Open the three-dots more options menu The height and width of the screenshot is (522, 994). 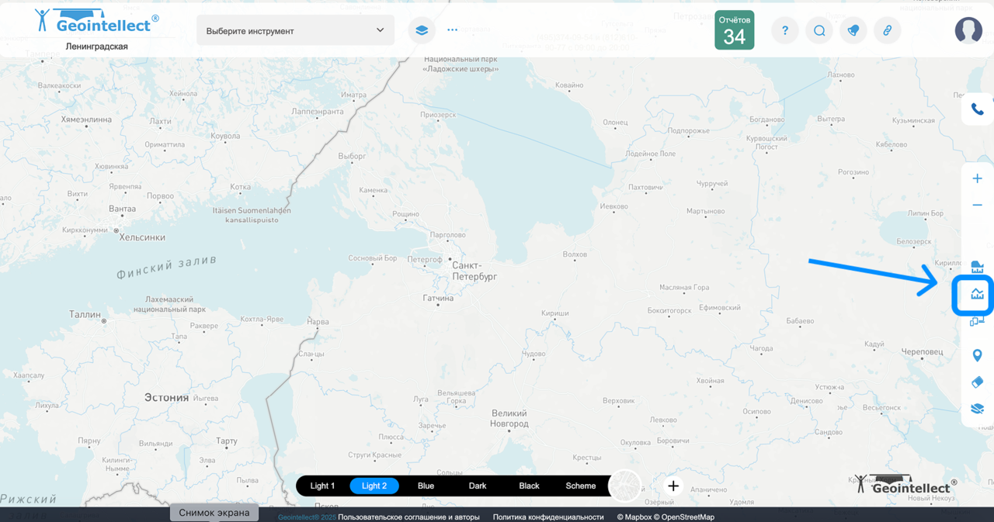click(453, 30)
